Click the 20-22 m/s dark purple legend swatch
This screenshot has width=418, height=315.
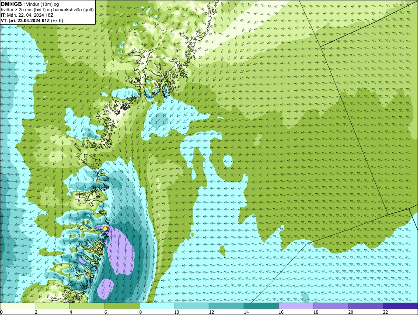click(x=365, y=306)
